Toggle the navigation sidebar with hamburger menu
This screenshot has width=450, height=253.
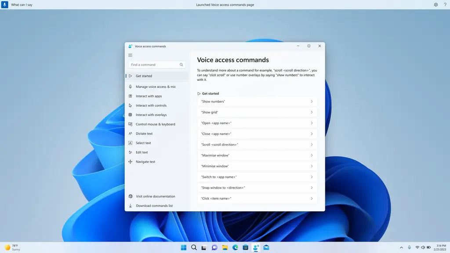point(130,55)
